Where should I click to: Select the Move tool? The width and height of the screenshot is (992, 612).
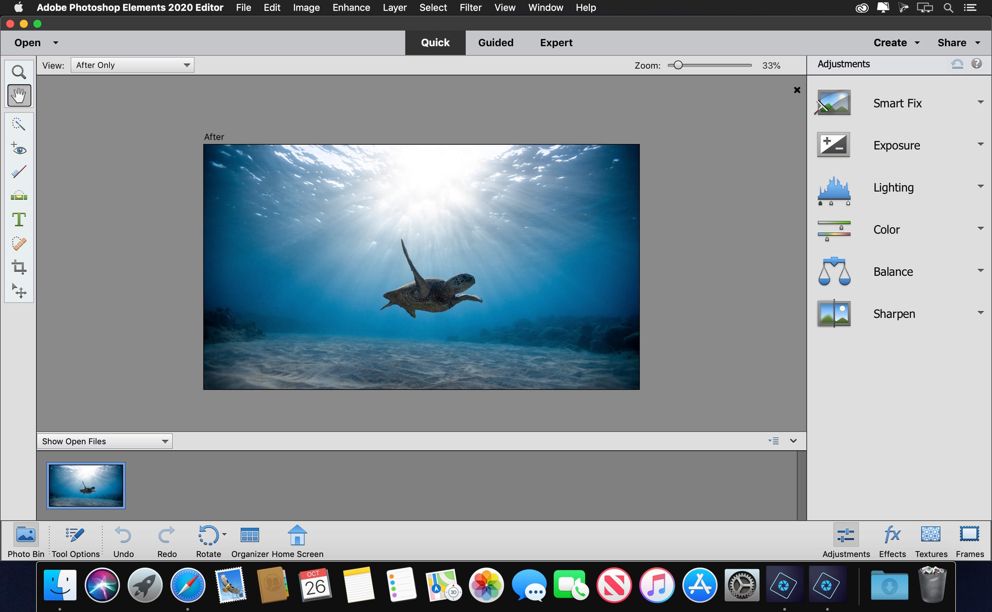click(x=19, y=291)
